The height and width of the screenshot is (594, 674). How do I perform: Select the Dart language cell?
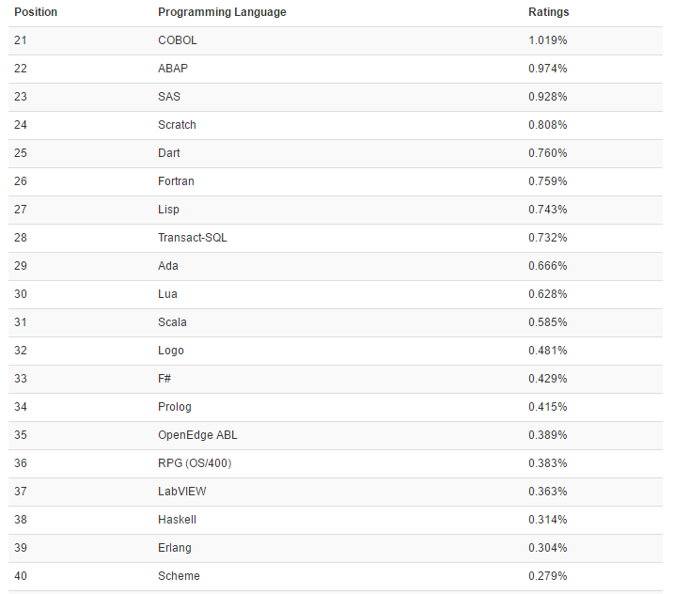[169, 153]
